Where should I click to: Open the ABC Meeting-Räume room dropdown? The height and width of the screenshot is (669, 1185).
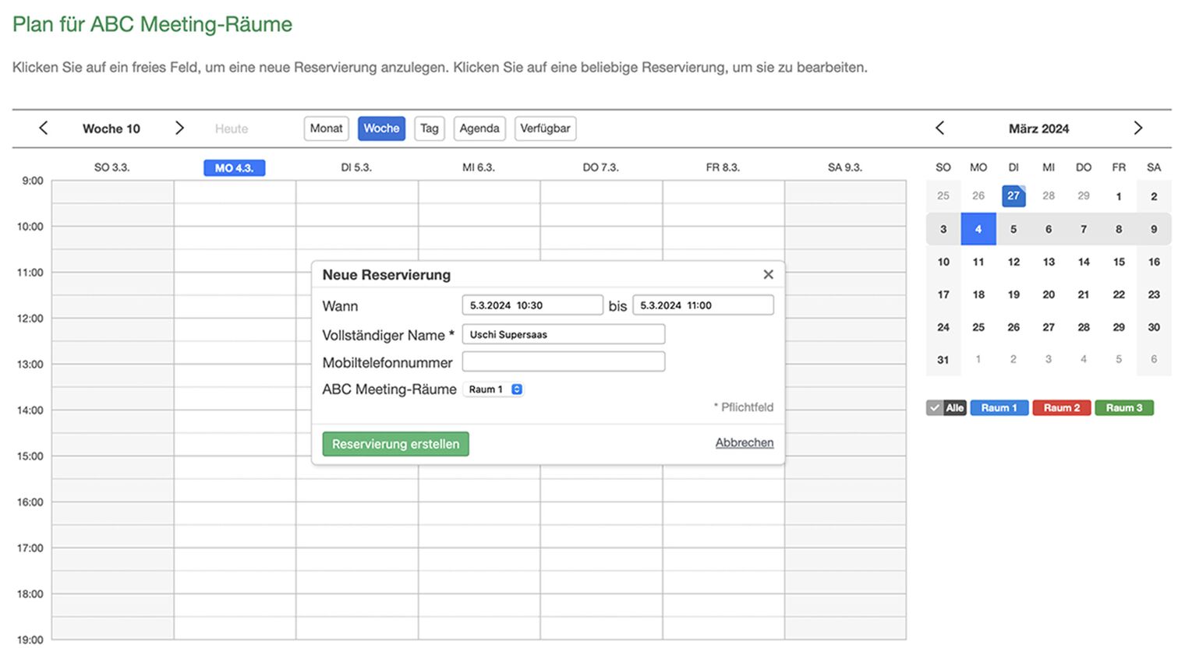coord(494,389)
